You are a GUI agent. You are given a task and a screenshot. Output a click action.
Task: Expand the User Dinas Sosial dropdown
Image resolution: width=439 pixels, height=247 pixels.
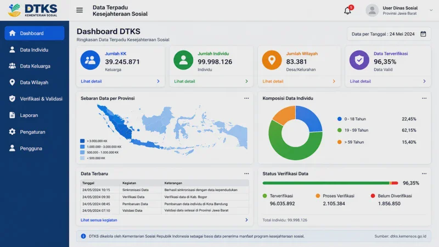431,10
